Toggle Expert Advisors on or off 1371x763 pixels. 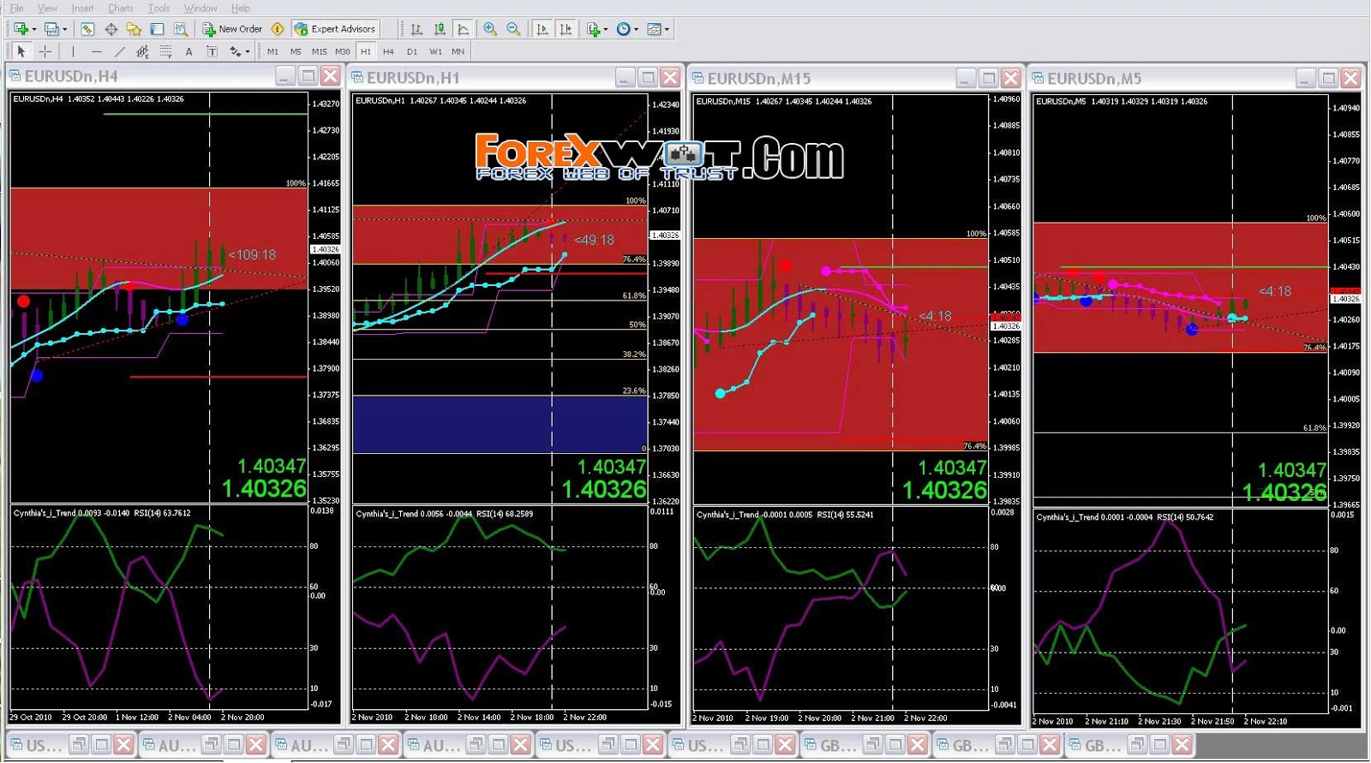335,29
